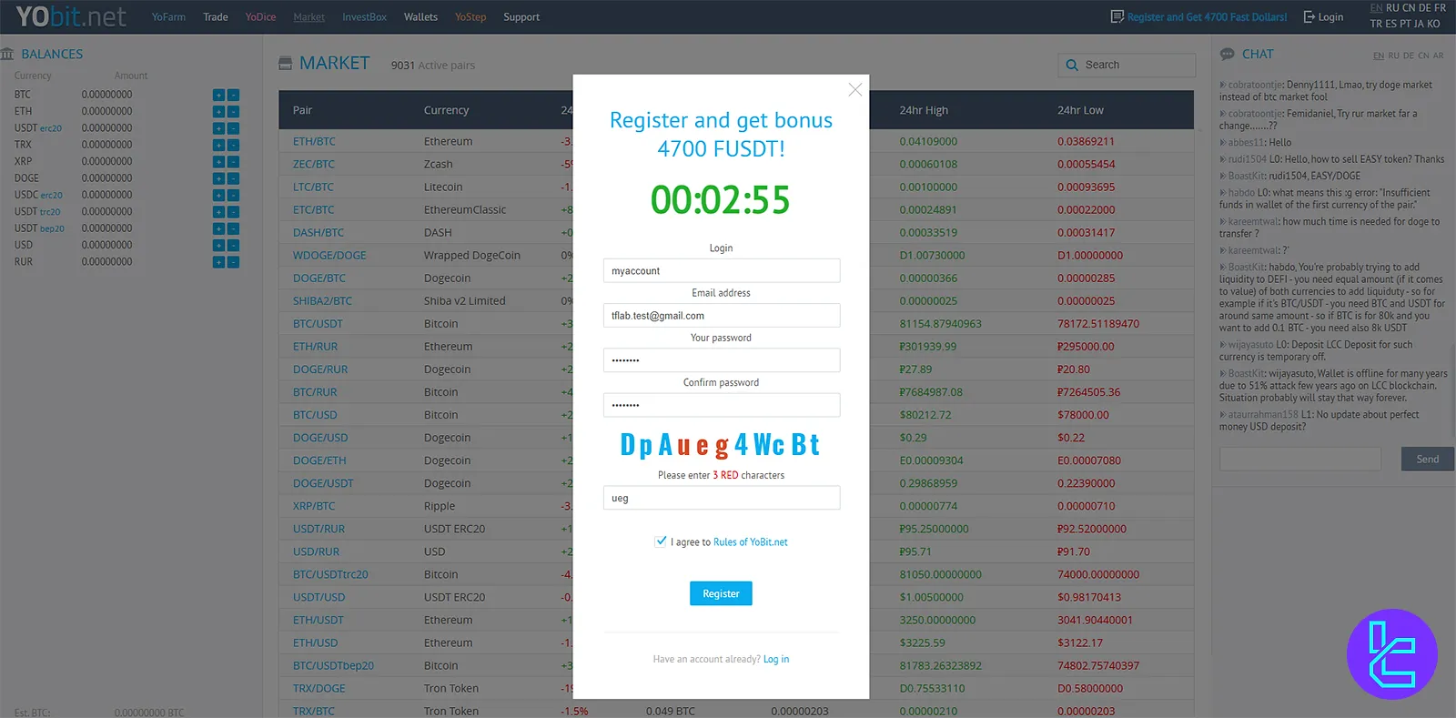Click the minus withdraw icon for XRP
Image resolution: width=1456 pixels, height=718 pixels.
233,161
